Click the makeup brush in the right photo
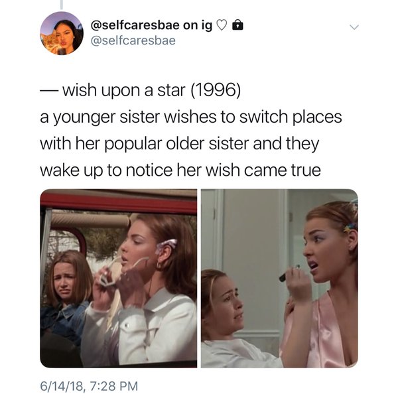The height and width of the screenshot is (398, 398). click(289, 273)
